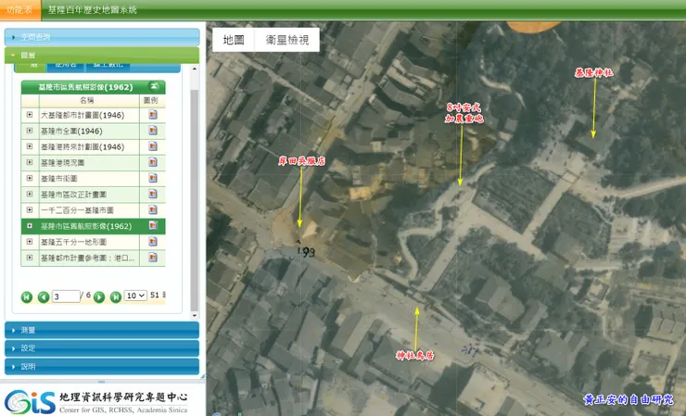Viewport: 686px width, 416px height.
Task: Open legend icon for 基隆市街圖
Action: tap(153, 178)
